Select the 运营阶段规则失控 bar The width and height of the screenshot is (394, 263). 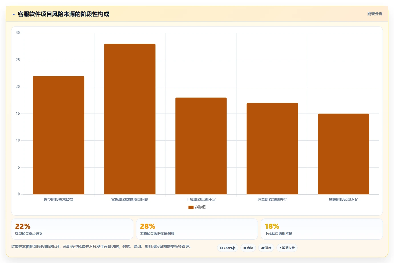click(x=272, y=149)
